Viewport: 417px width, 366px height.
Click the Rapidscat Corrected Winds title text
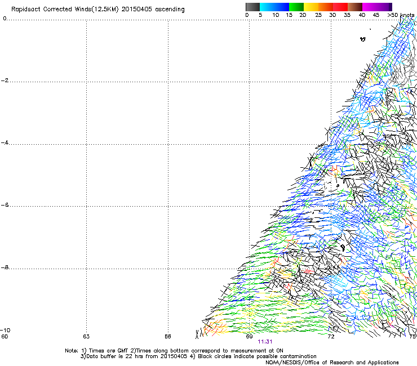point(98,10)
